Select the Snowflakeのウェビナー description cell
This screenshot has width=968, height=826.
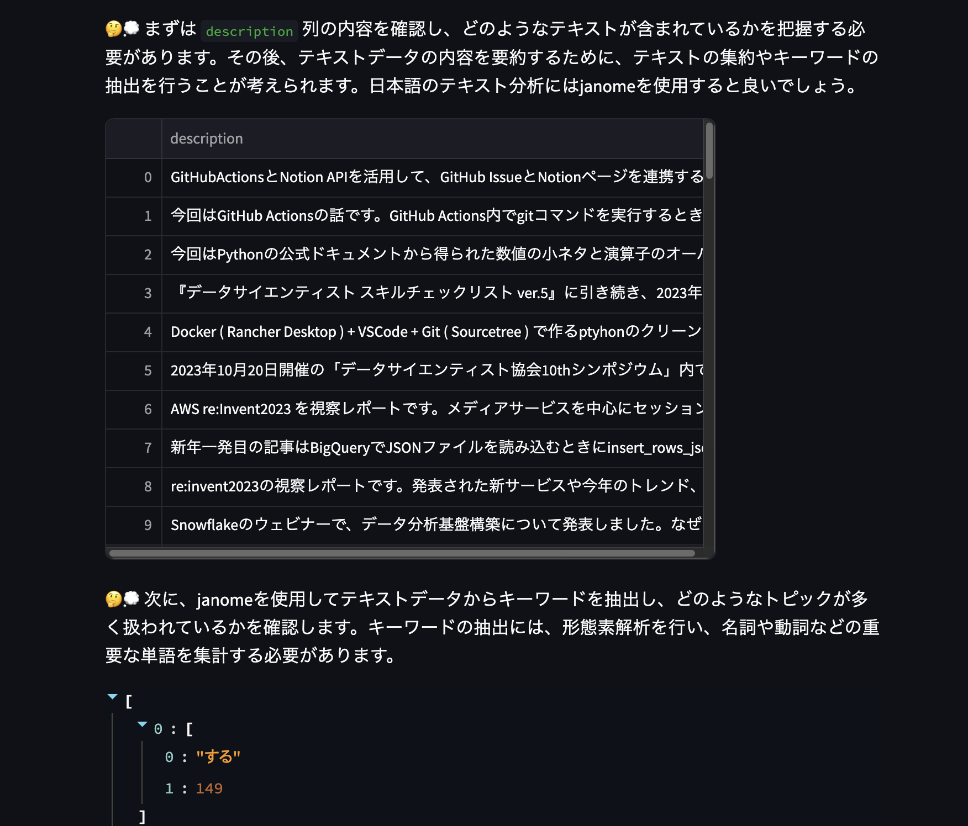click(432, 525)
